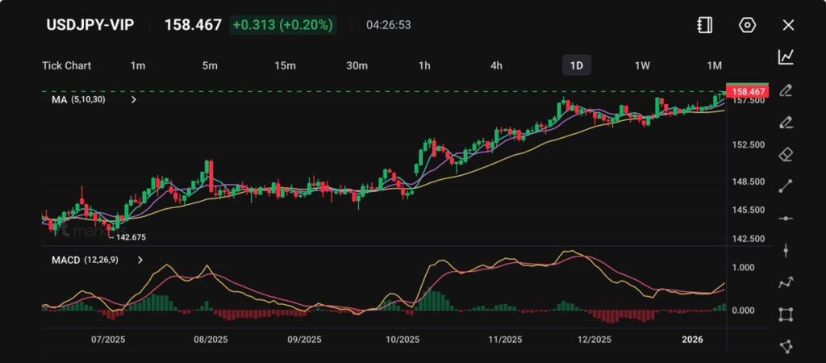The image size is (826, 363).
Task: Click the 12/2025 date label
Action: (594, 340)
